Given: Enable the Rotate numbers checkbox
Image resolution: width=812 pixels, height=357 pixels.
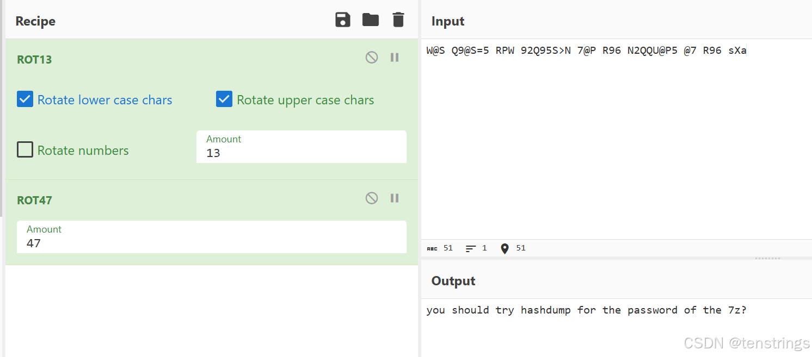Looking at the screenshot, I should 25,149.
